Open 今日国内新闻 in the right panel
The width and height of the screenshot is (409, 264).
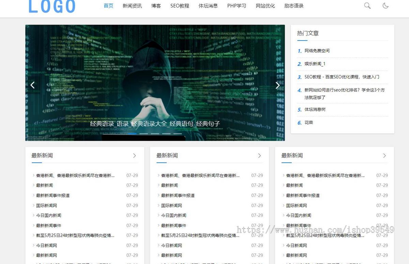[299, 215]
